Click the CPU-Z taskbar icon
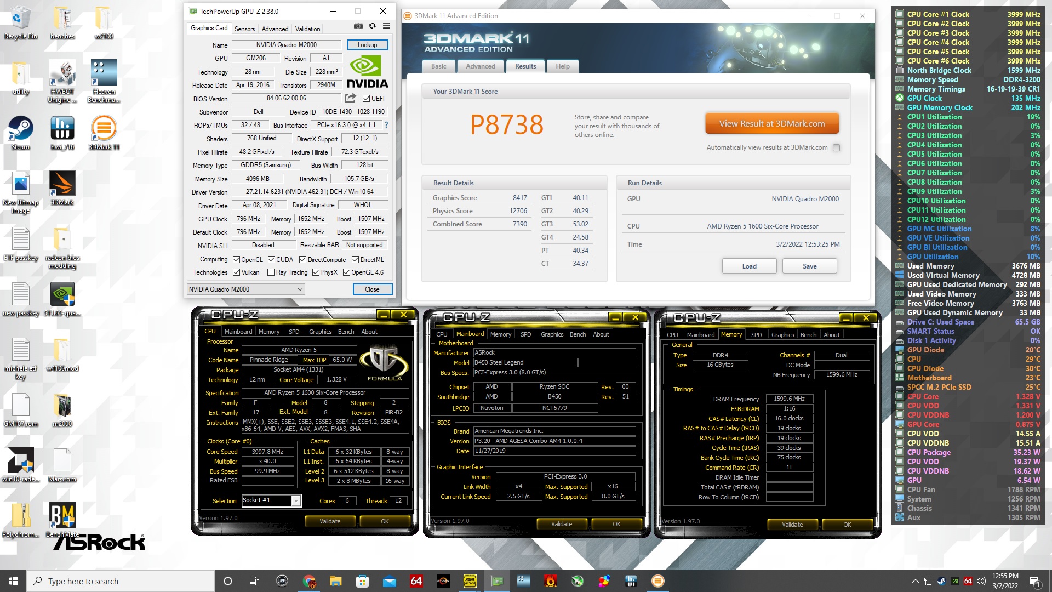The width and height of the screenshot is (1052, 592). pyautogui.click(x=470, y=581)
